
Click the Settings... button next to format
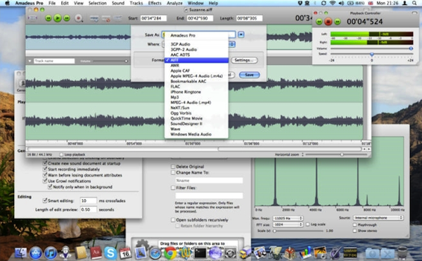click(x=244, y=61)
